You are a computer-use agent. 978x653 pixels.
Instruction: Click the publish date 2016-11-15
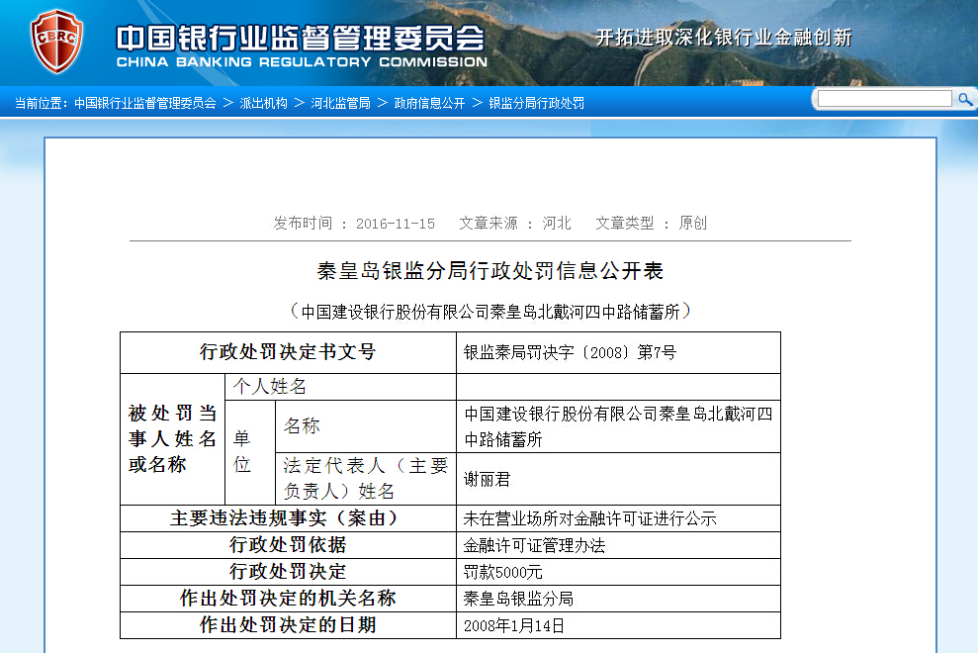[396, 224]
